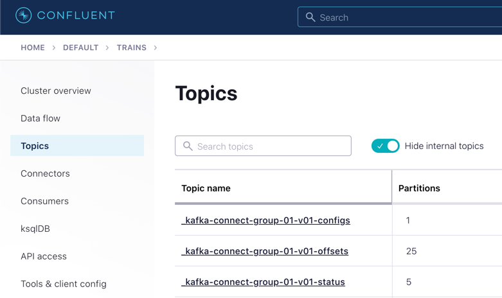Screen dimensions: 502x298
Task: Open Cluster overview in sidebar
Action: point(56,91)
